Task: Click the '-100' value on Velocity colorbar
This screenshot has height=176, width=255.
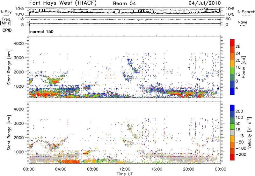Action: [241, 148]
